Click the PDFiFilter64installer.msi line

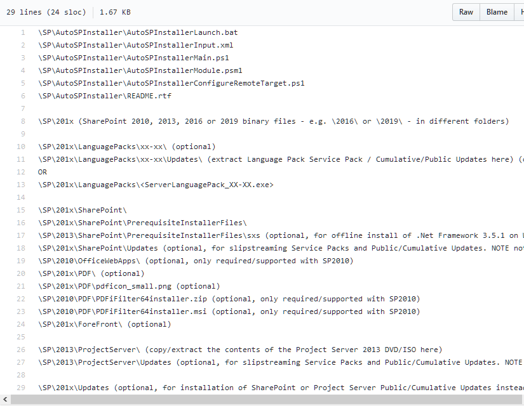[x=229, y=311]
